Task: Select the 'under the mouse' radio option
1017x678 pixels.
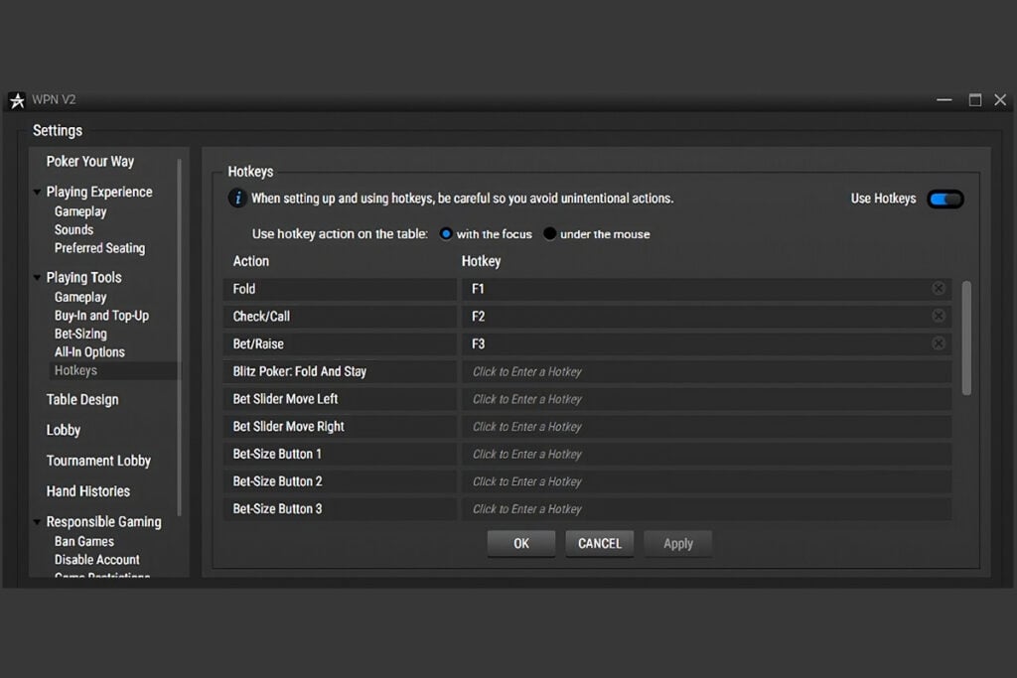Action: coord(550,234)
